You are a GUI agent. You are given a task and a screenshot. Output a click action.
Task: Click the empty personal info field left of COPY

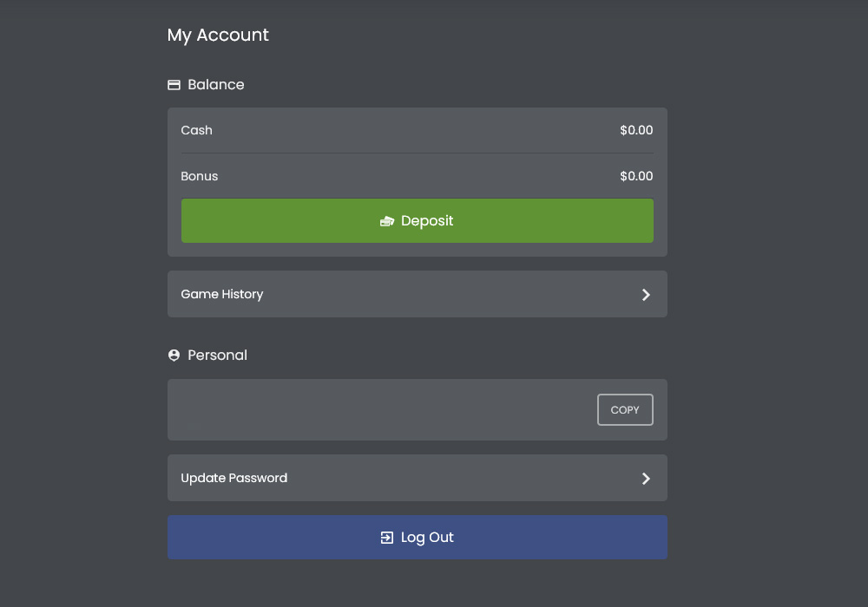coord(382,409)
